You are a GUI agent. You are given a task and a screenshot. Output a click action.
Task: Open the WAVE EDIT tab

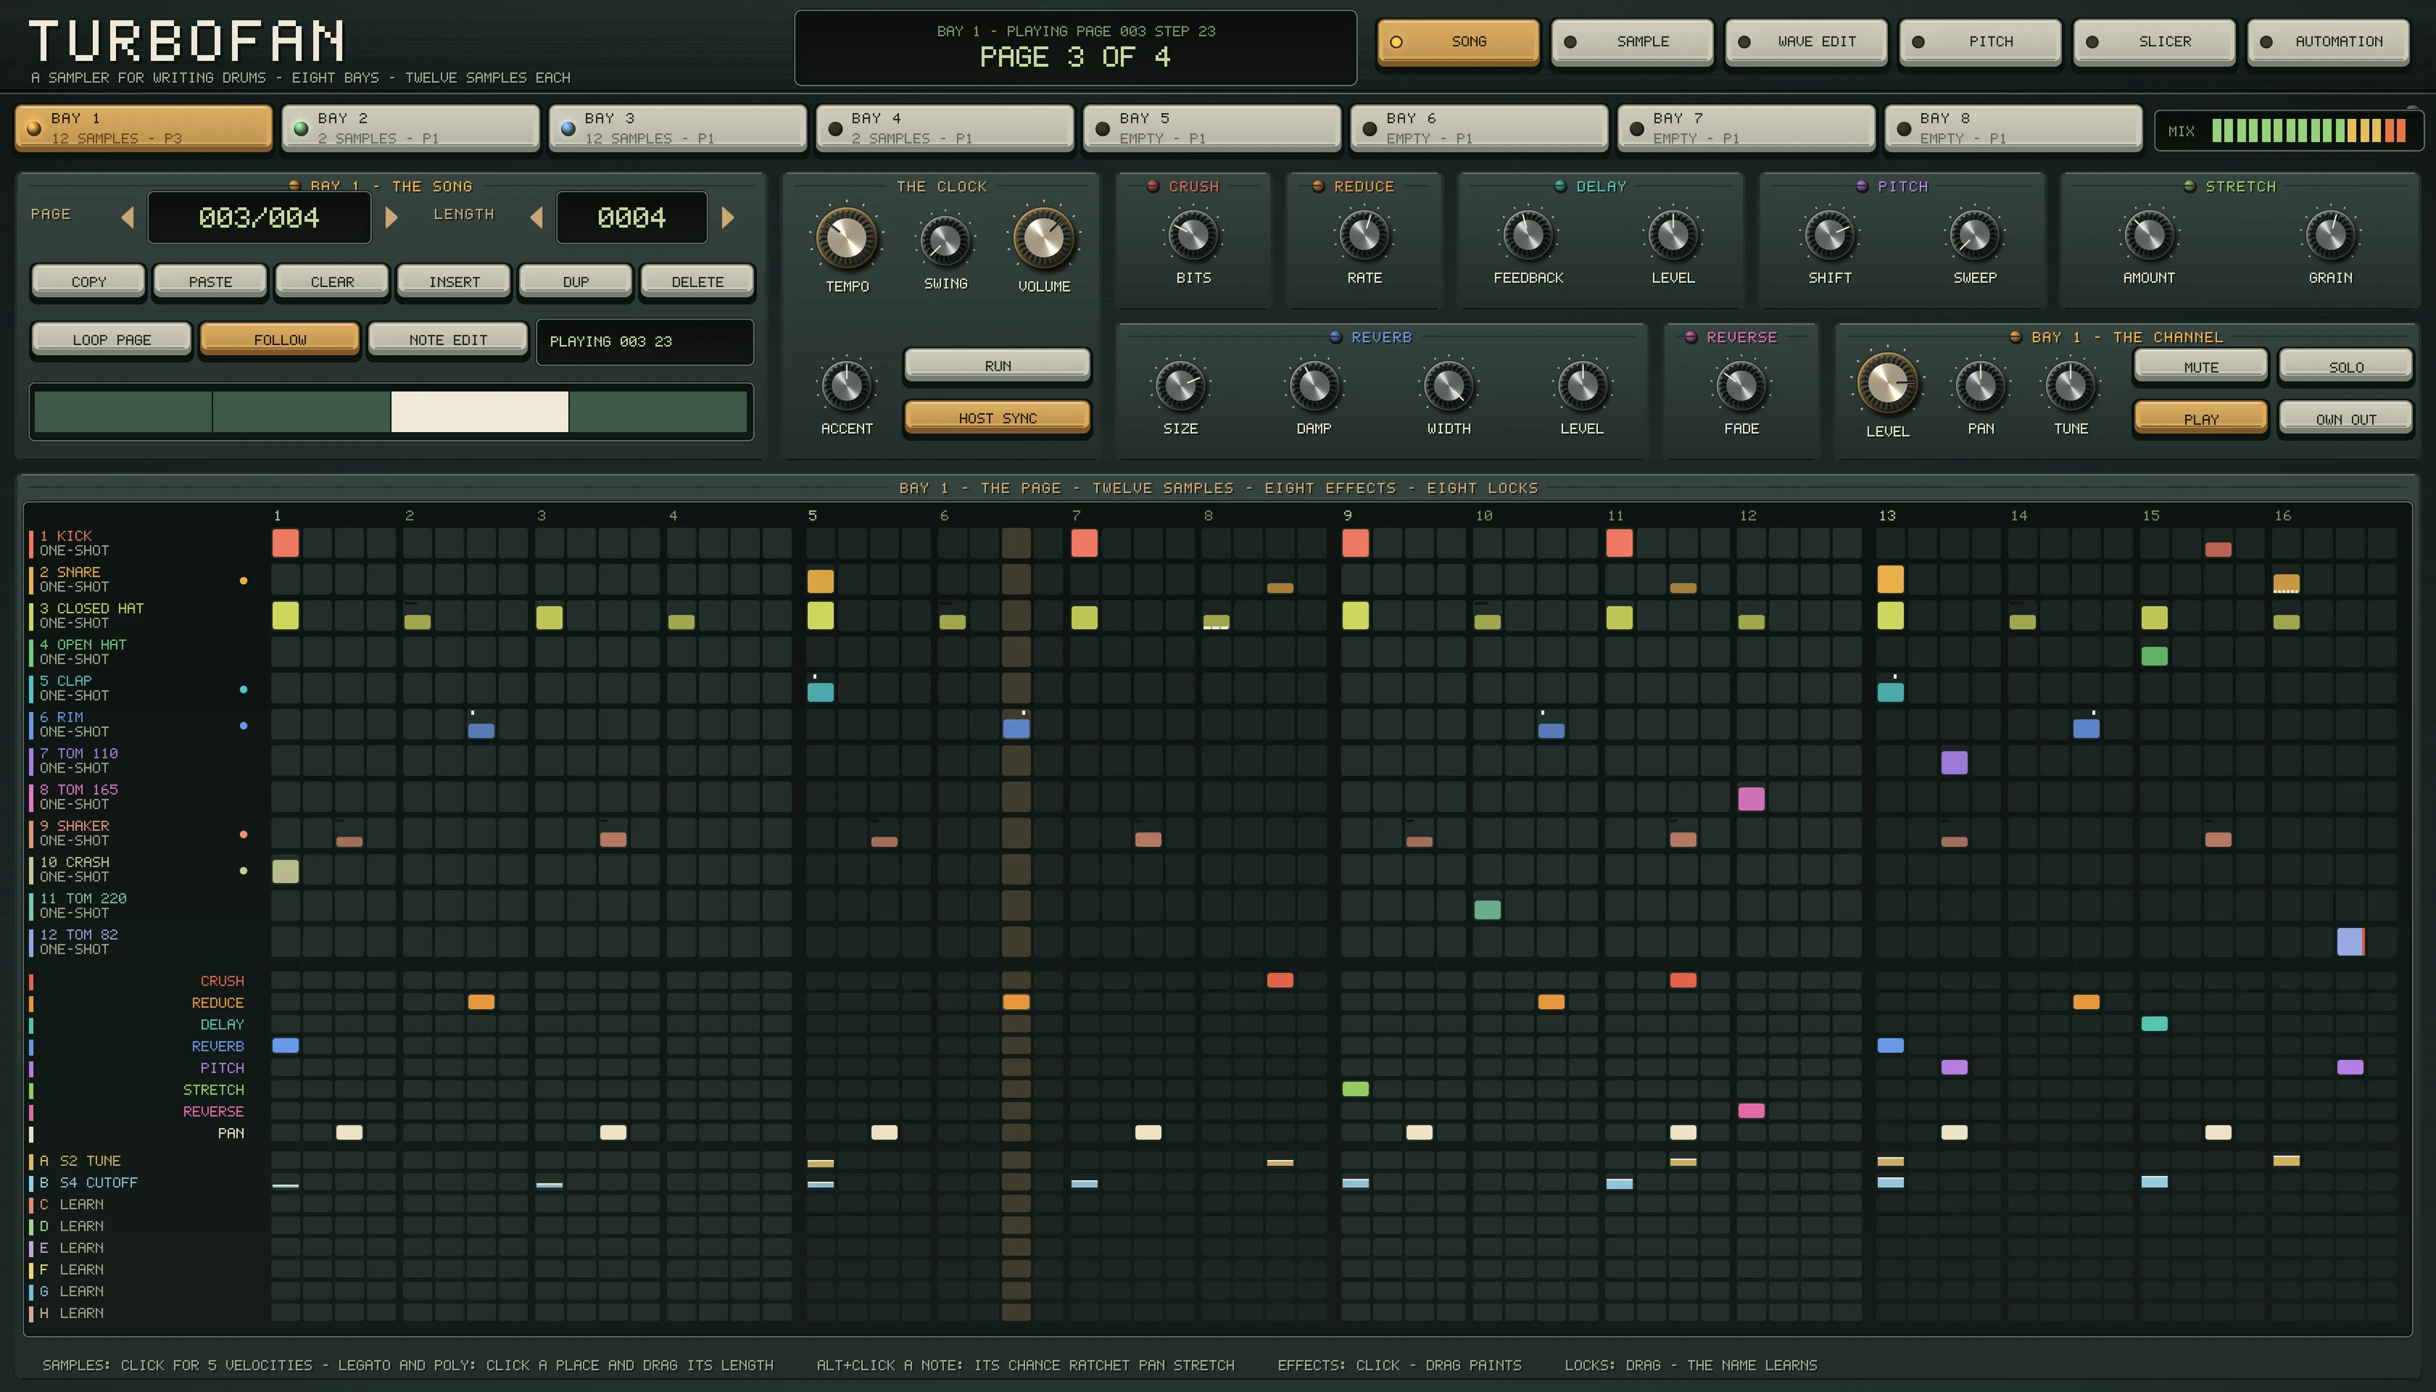[x=1806, y=42]
